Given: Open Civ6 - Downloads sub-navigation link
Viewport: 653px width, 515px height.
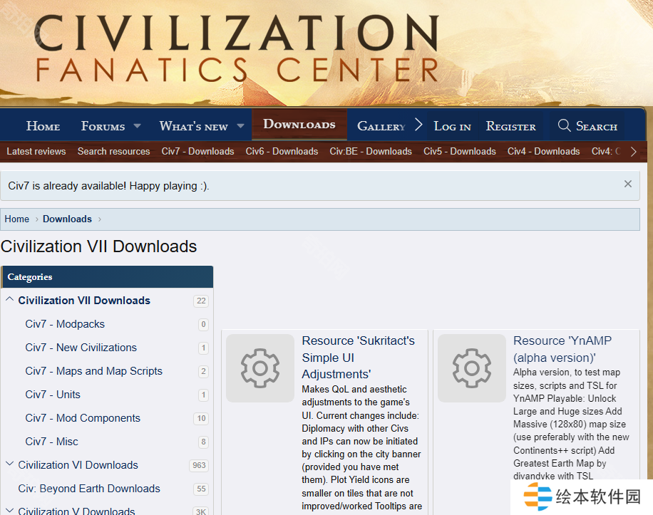Looking at the screenshot, I should (x=282, y=151).
